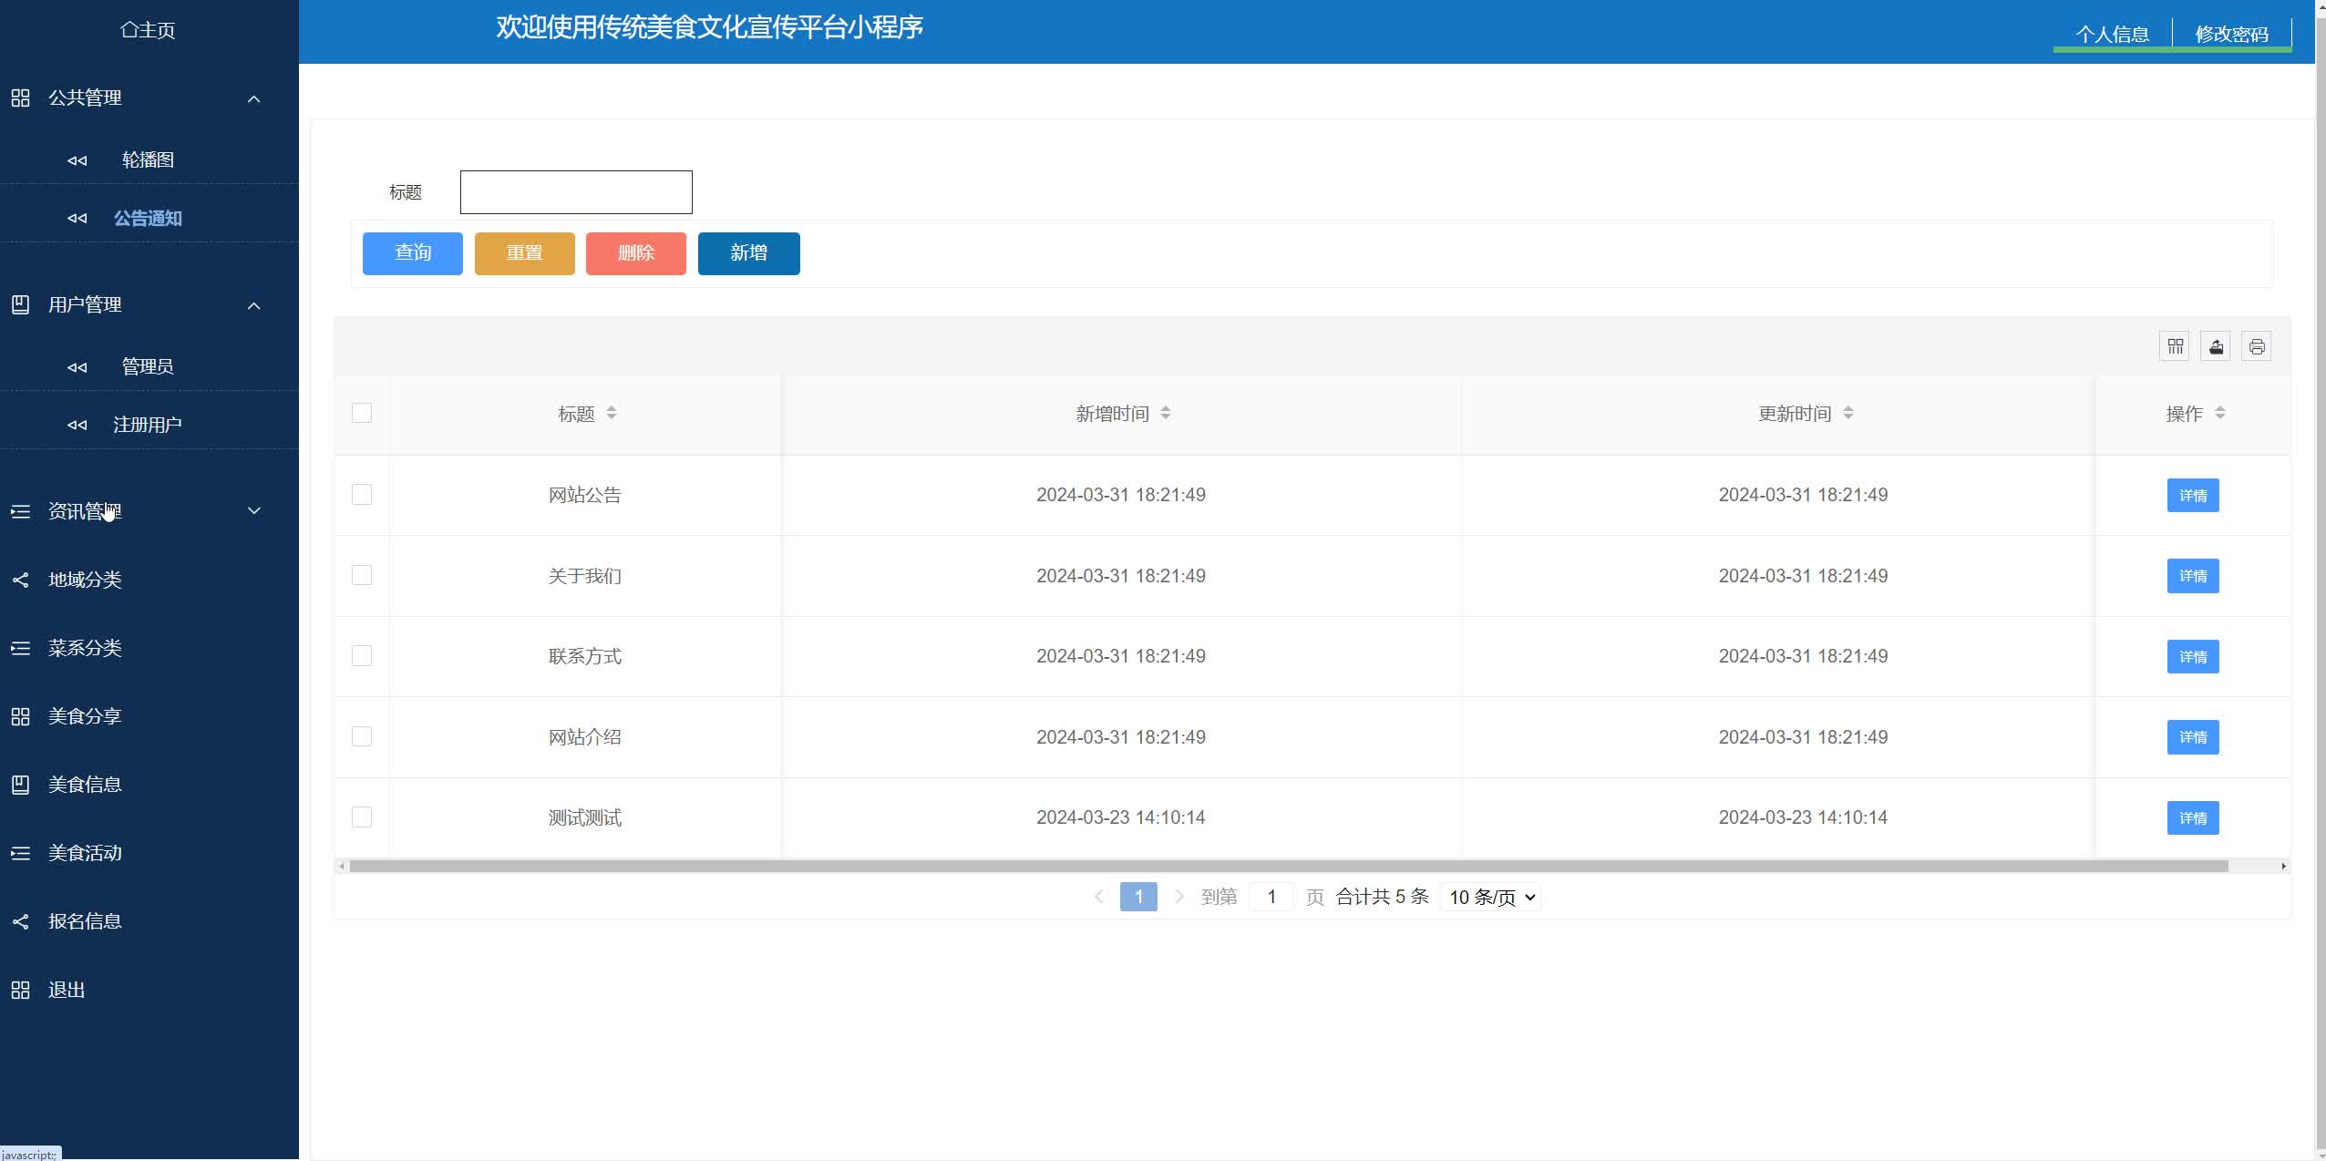Click sort arrows on 更新时间 column
This screenshot has height=1161, width=2326.
coord(1848,413)
